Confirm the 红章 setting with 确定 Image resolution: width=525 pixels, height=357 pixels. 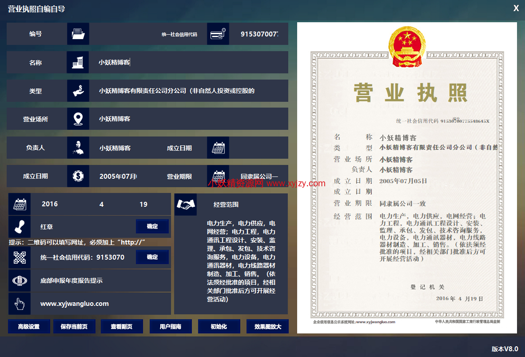click(152, 226)
